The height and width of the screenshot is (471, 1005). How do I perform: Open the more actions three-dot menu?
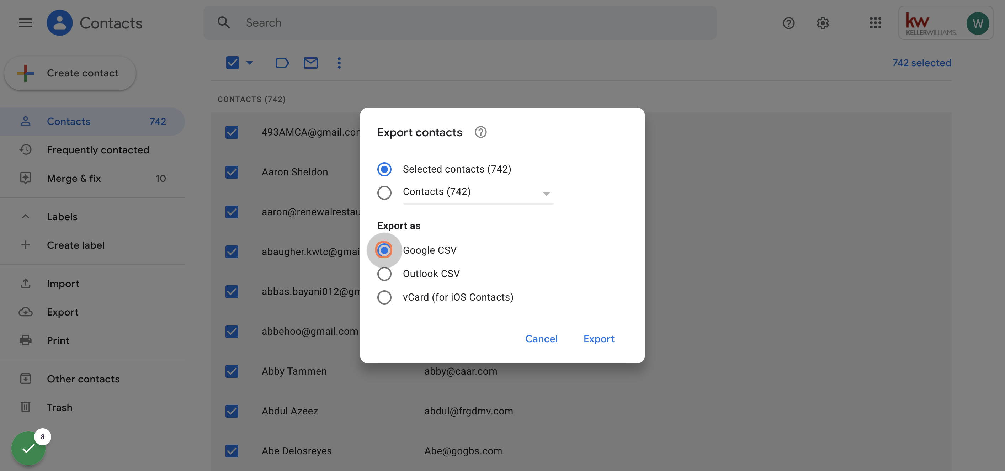tap(339, 63)
